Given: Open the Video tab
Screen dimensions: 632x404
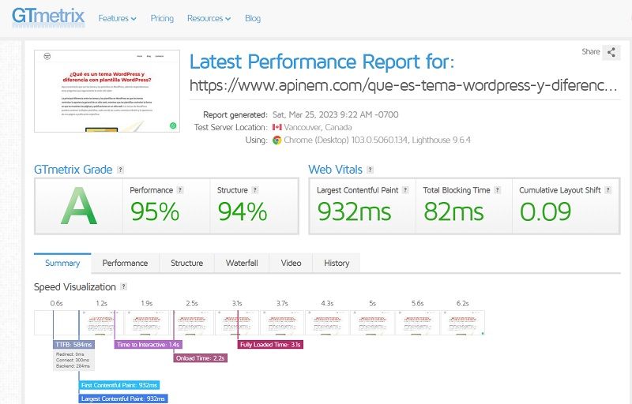Looking at the screenshot, I should (291, 264).
